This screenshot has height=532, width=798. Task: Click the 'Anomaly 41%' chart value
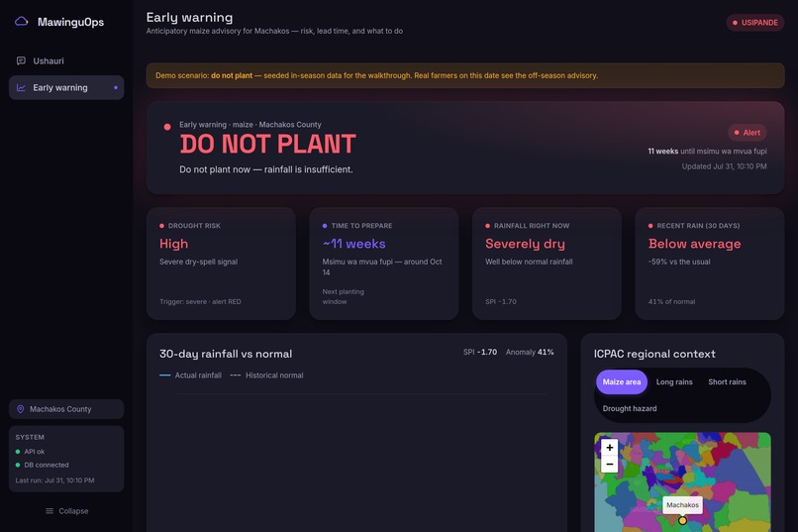pyautogui.click(x=530, y=352)
